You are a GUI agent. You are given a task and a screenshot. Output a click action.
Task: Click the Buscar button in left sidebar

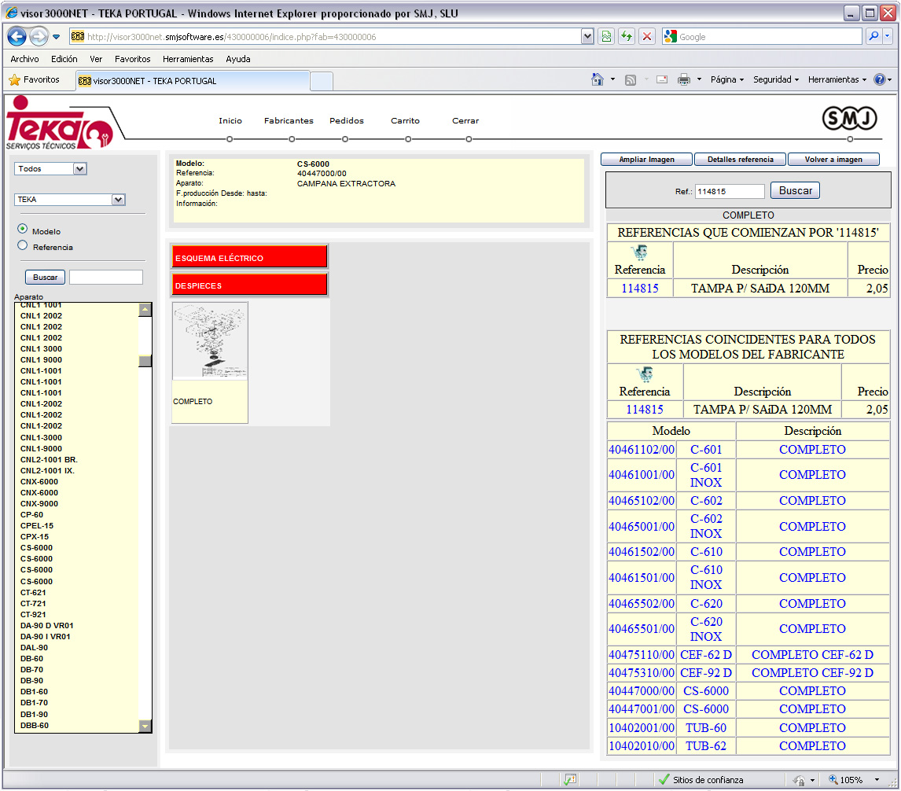pyautogui.click(x=45, y=277)
